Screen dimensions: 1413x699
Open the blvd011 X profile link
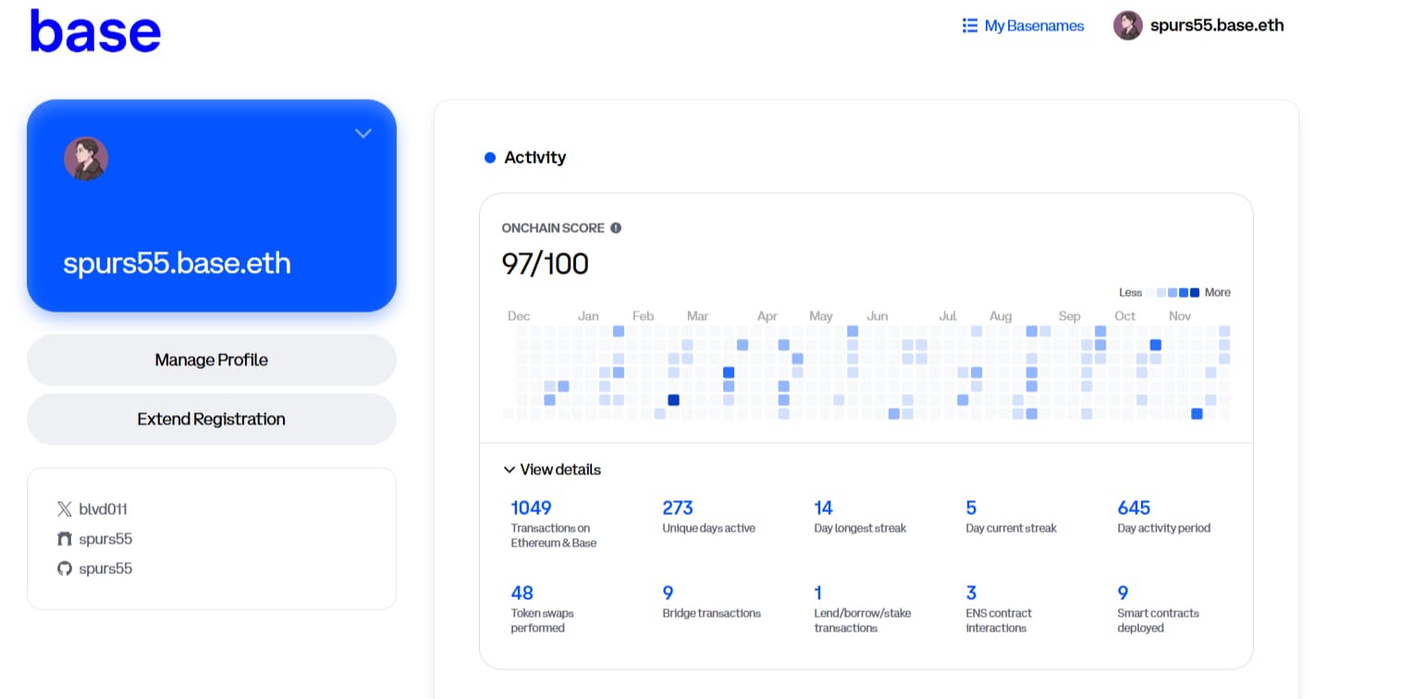tap(103, 509)
